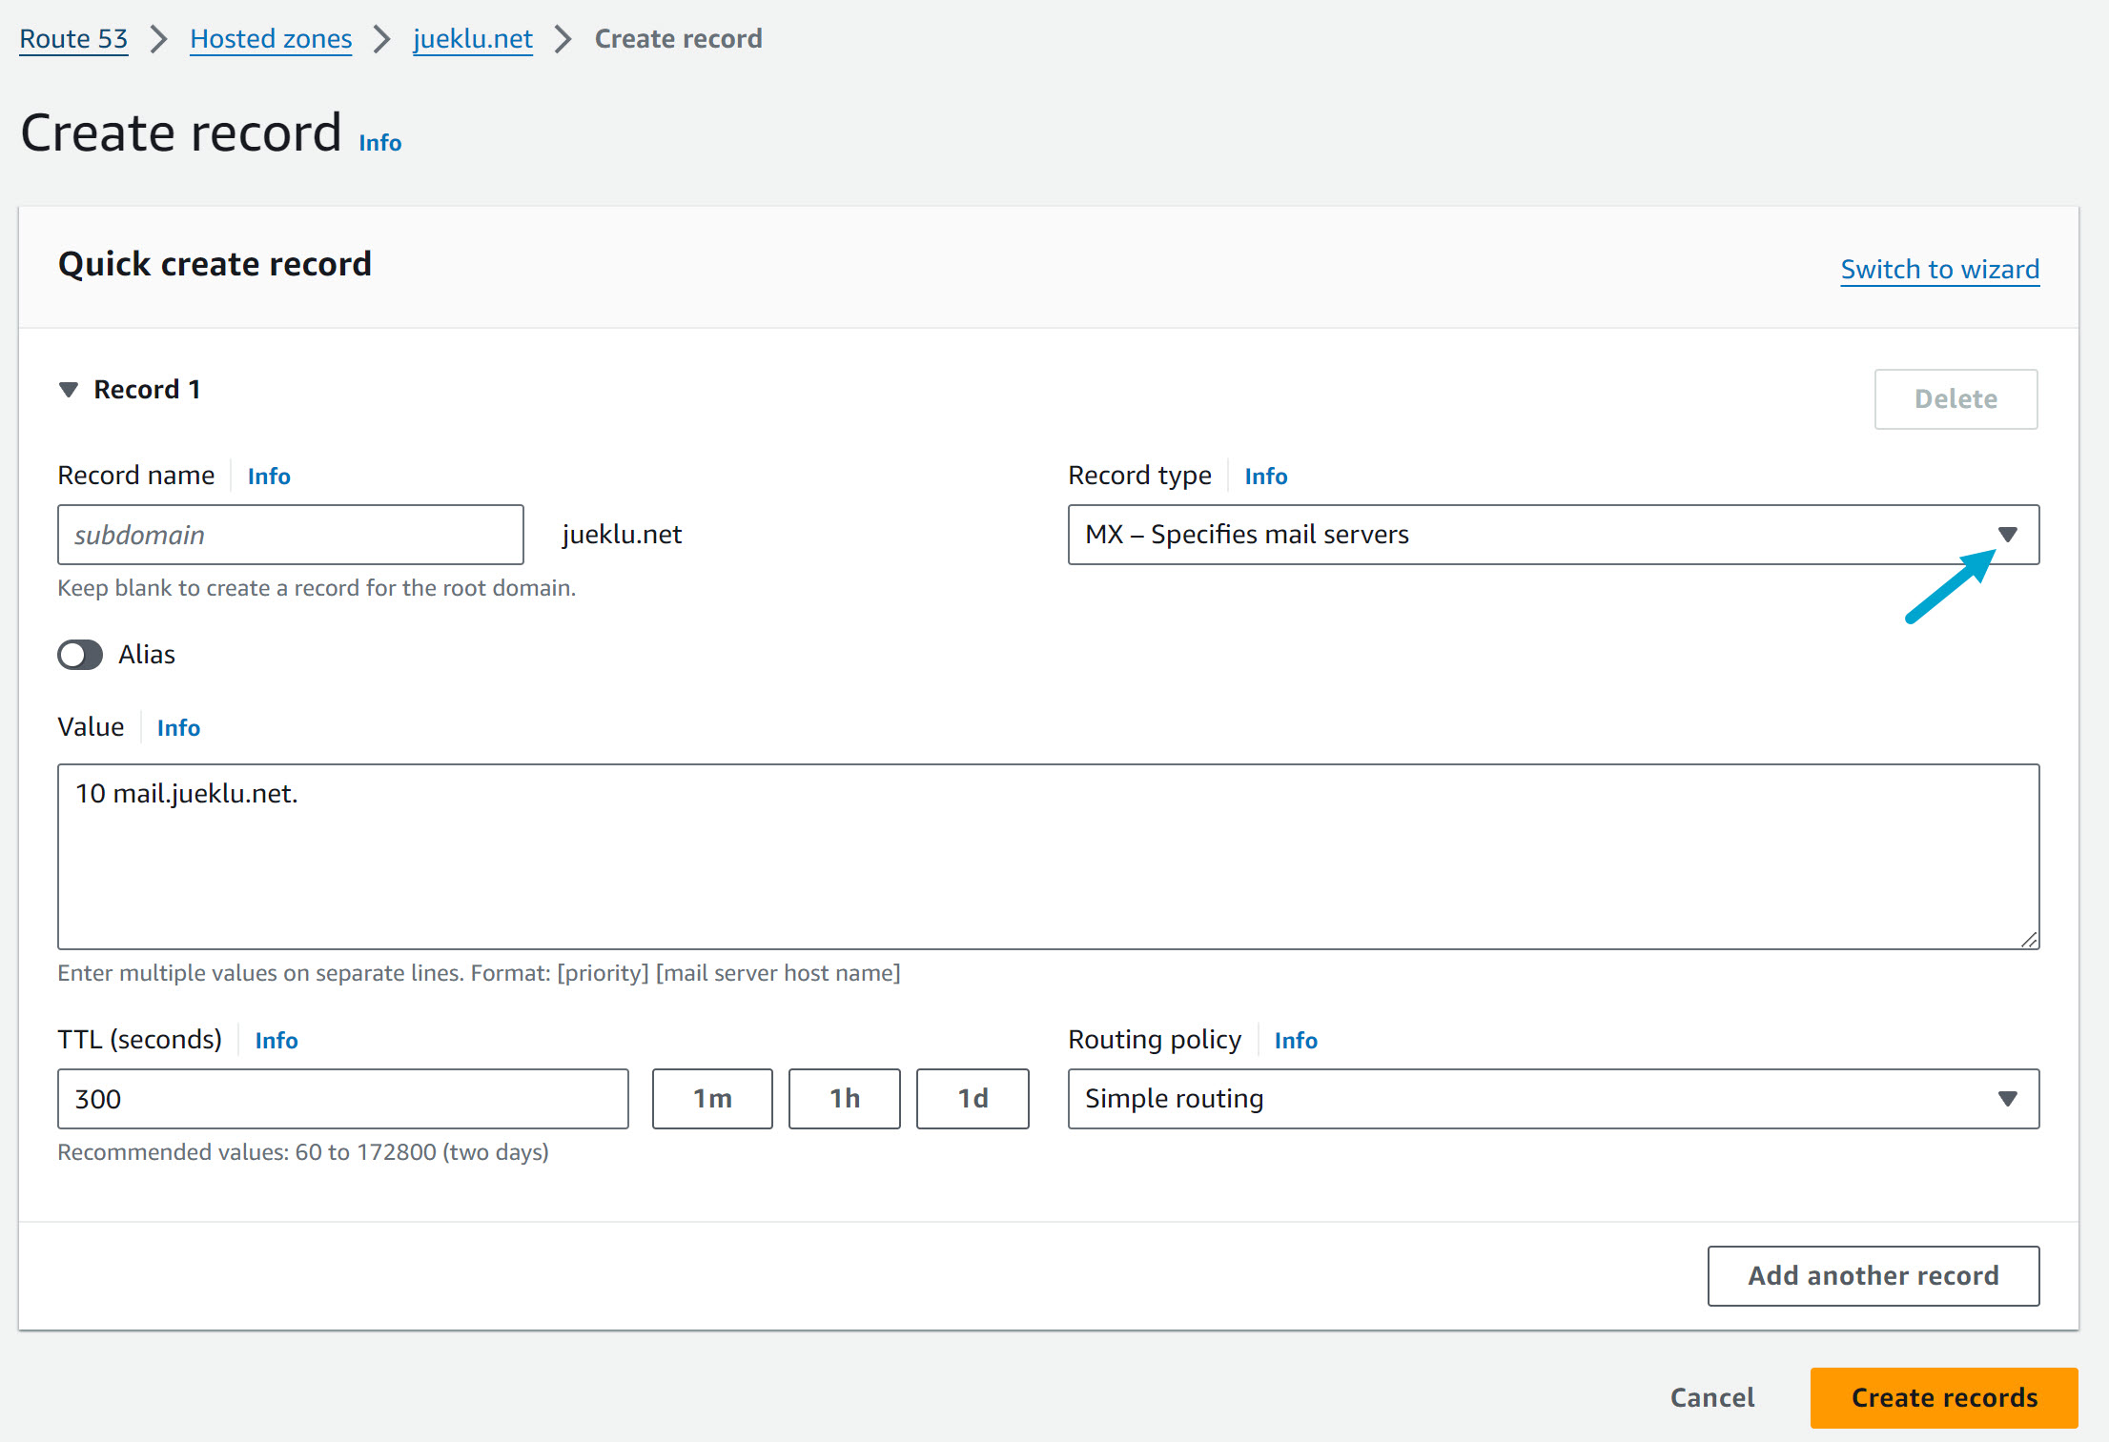Click the subdomain record name field

pyautogui.click(x=291, y=535)
